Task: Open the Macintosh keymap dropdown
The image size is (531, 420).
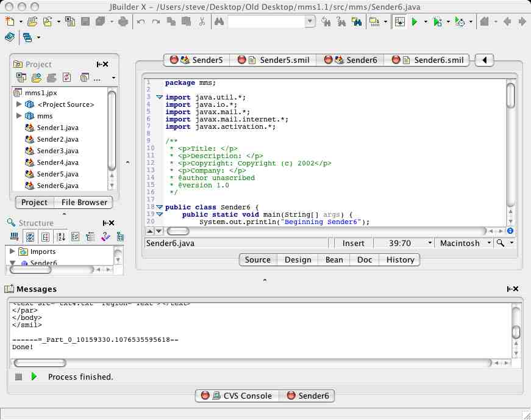Action: click(x=465, y=243)
